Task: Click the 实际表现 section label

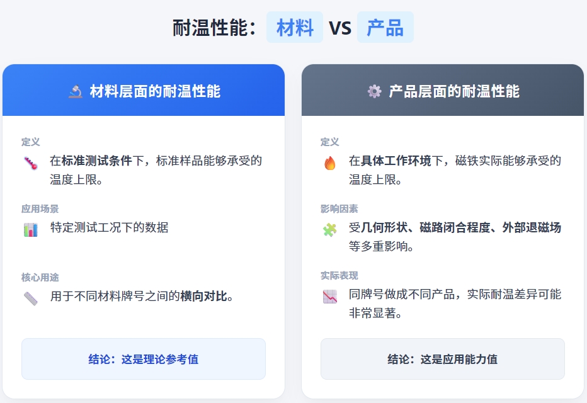Action: tap(339, 276)
